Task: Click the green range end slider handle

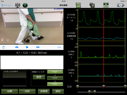Action: 125,86
